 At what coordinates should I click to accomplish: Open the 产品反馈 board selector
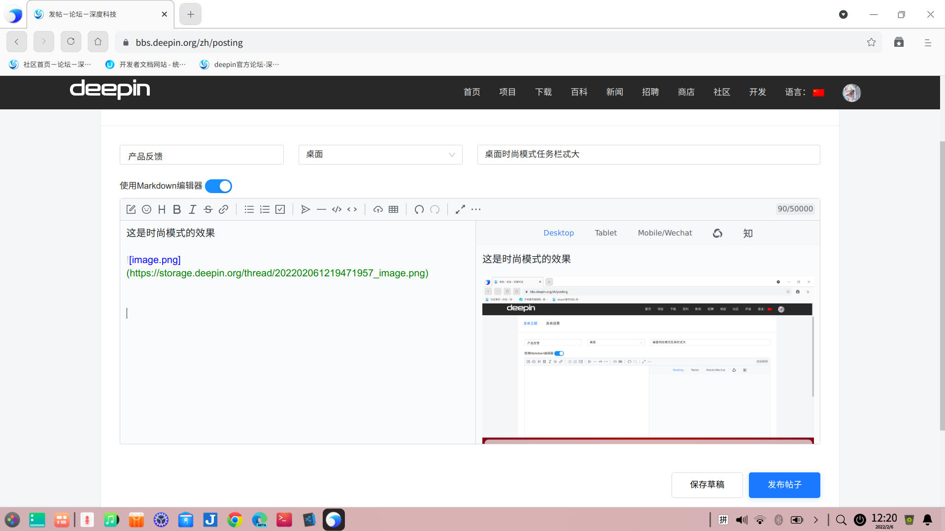coord(202,155)
